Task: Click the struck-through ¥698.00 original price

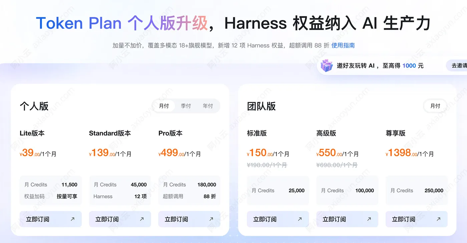Action: coord(337,165)
